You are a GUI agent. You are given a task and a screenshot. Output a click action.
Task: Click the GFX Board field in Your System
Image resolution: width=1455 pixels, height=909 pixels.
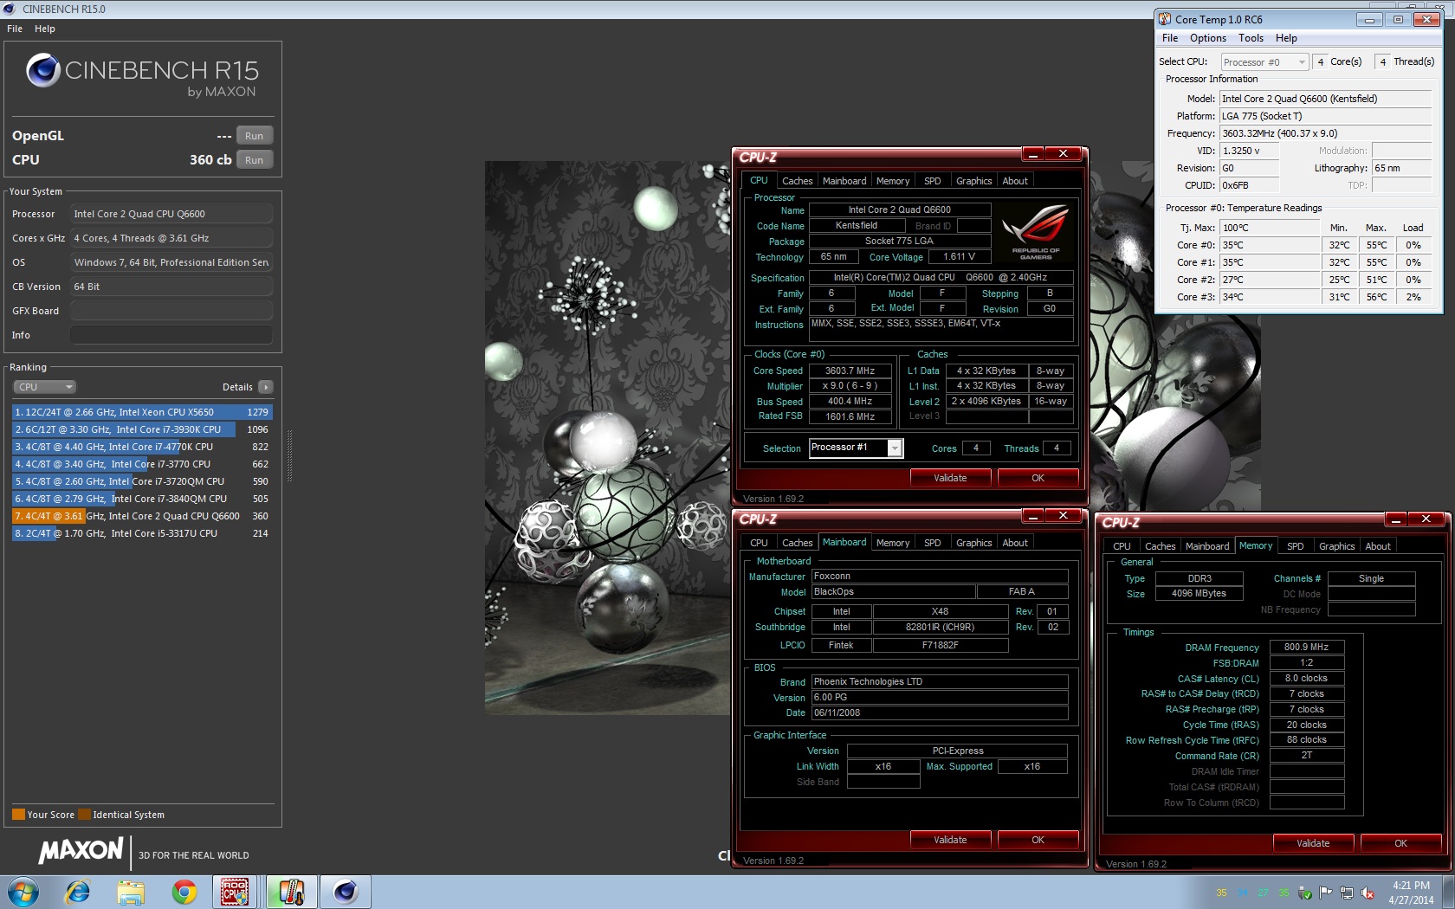171,311
